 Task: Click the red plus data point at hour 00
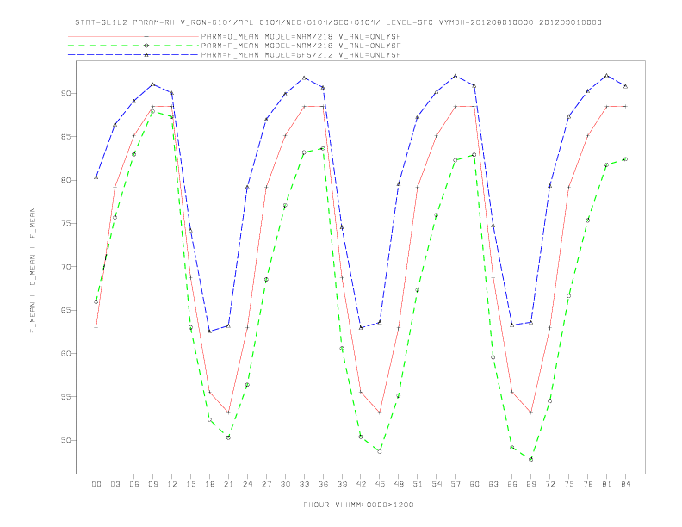(x=96, y=327)
